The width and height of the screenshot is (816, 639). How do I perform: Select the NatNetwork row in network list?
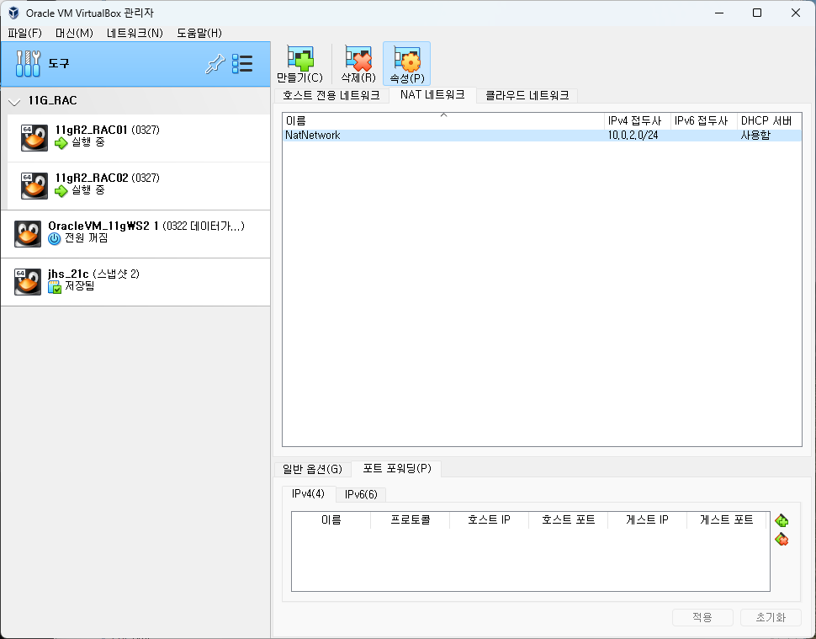pos(542,136)
